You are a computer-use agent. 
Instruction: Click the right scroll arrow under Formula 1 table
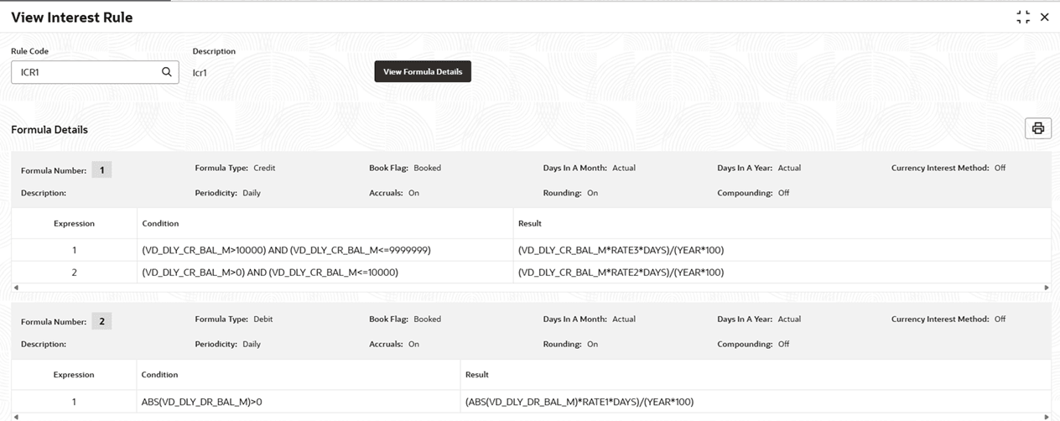pos(1047,288)
